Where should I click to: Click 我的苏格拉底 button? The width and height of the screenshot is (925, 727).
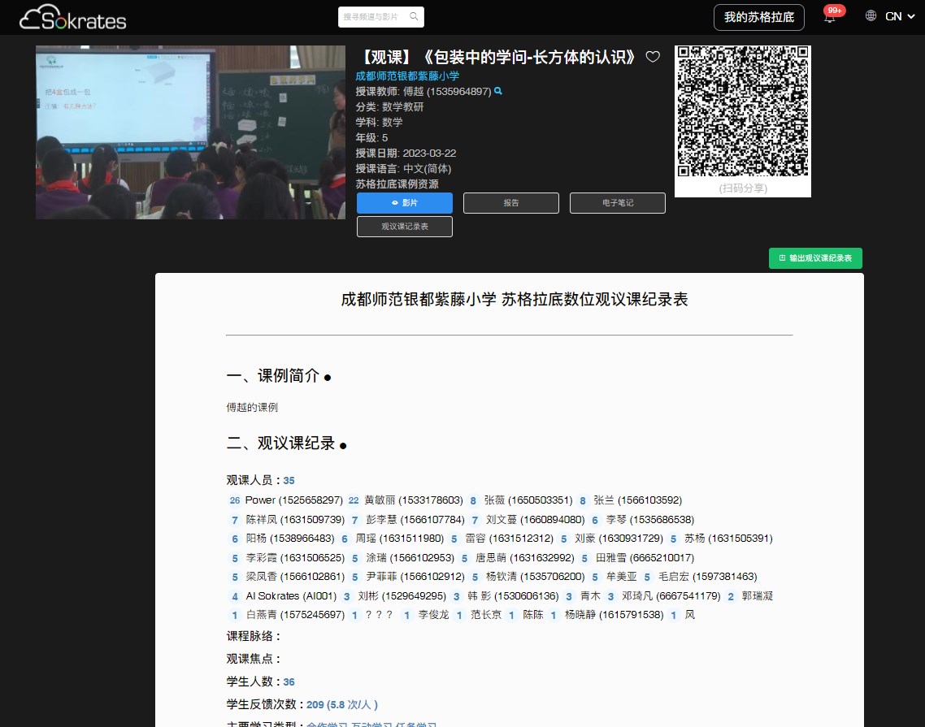[x=758, y=17]
